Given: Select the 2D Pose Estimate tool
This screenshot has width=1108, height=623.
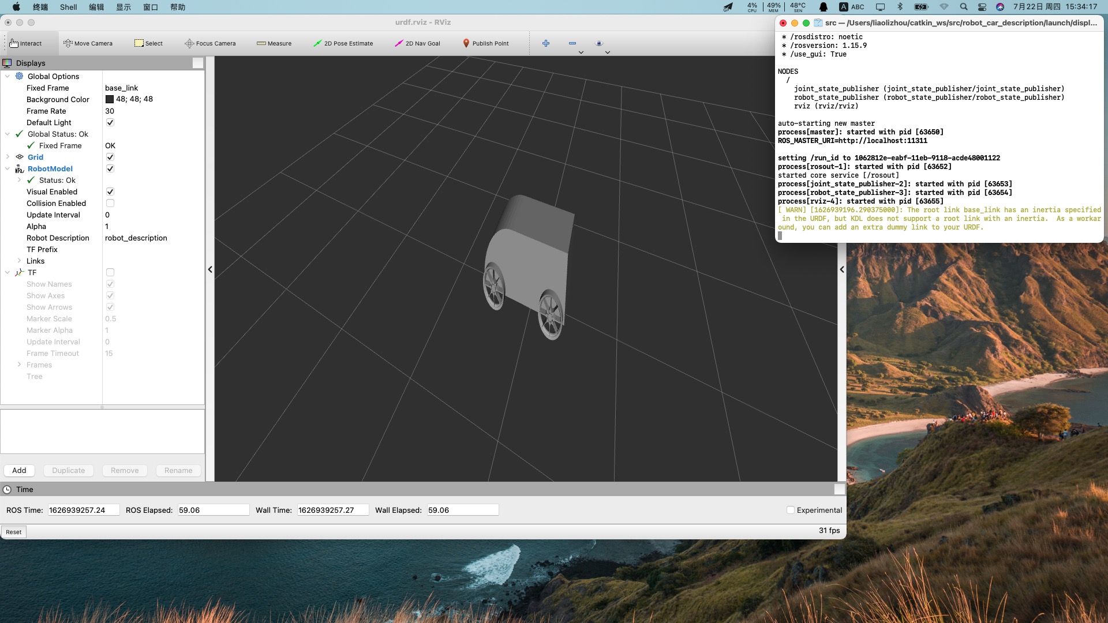Looking at the screenshot, I should (x=343, y=43).
